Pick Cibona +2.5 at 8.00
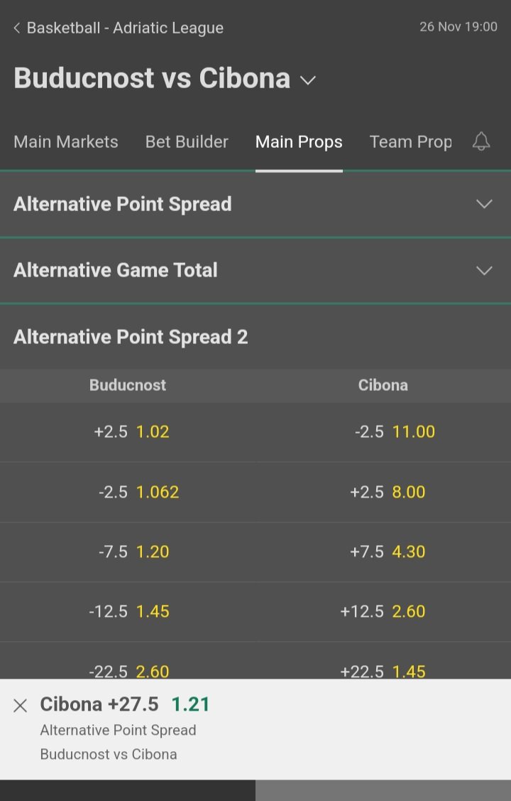The height and width of the screenshot is (801, 511). point(383,493)
